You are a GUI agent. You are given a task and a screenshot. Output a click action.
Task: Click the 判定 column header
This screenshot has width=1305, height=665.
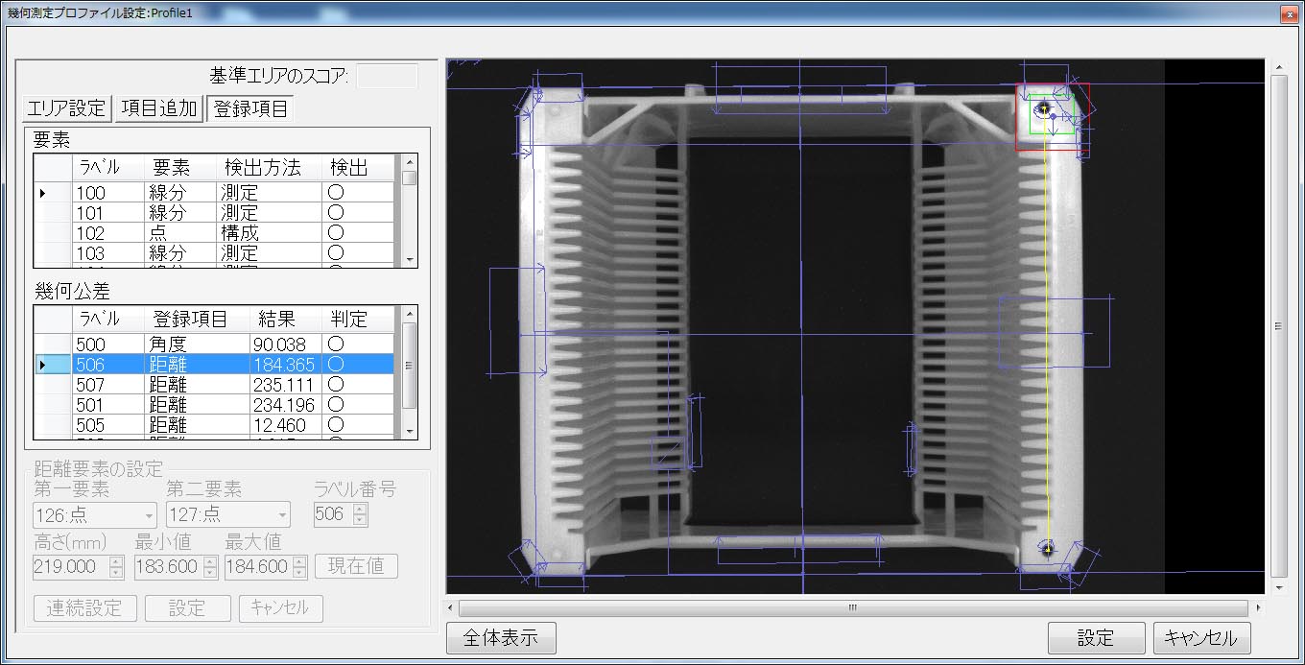pos(359,320)
